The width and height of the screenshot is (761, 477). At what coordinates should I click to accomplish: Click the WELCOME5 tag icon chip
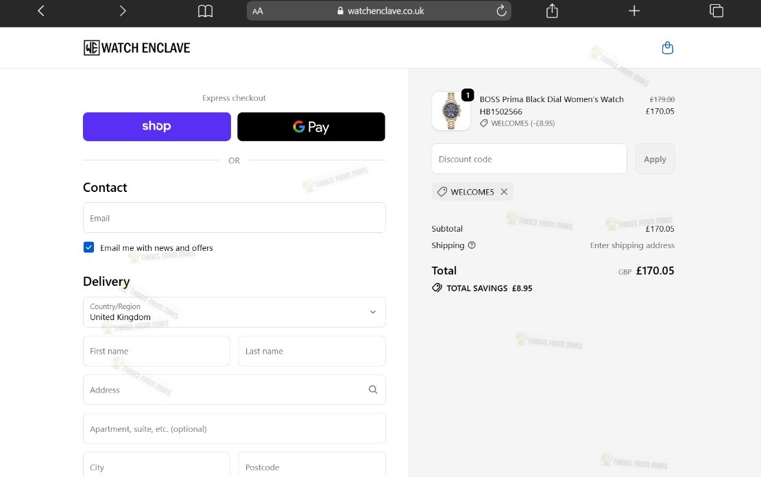click(442, 192)
